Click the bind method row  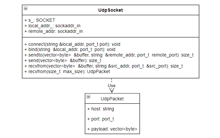[70, 49]
